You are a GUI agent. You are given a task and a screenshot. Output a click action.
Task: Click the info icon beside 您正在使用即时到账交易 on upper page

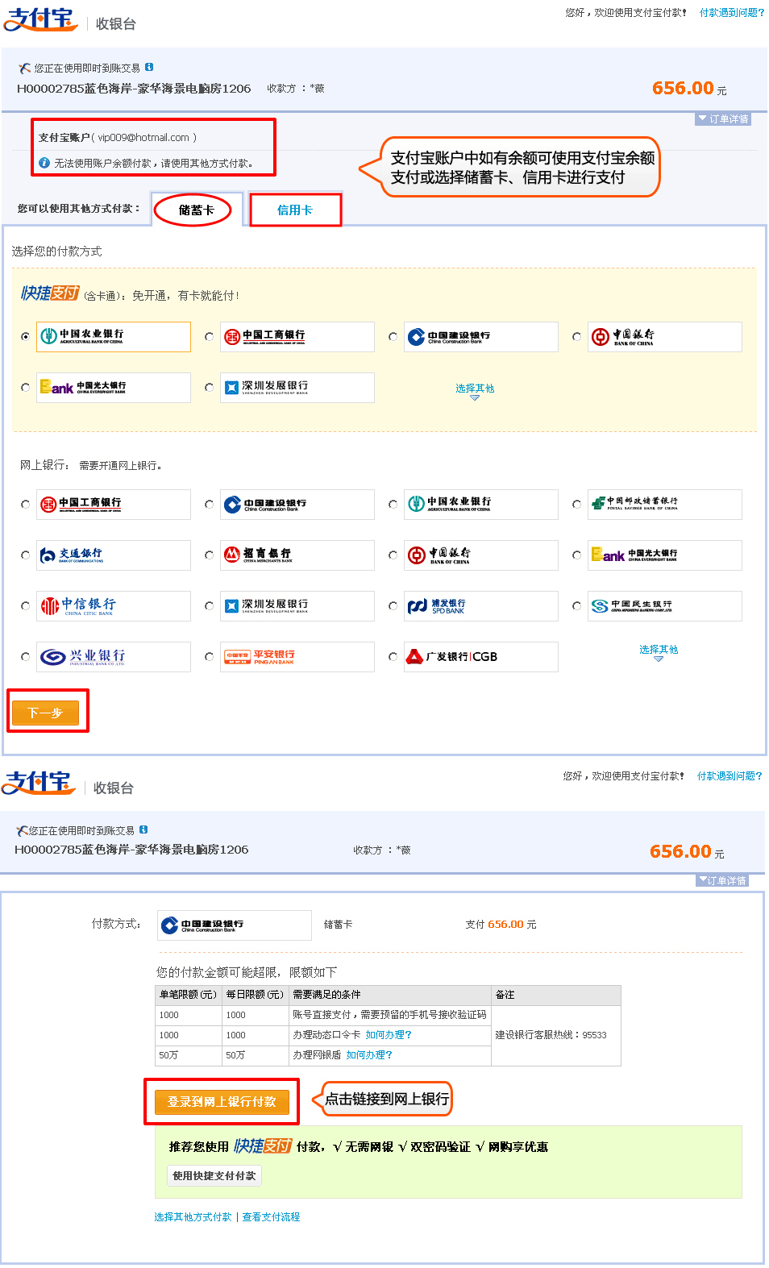(149, 68)
